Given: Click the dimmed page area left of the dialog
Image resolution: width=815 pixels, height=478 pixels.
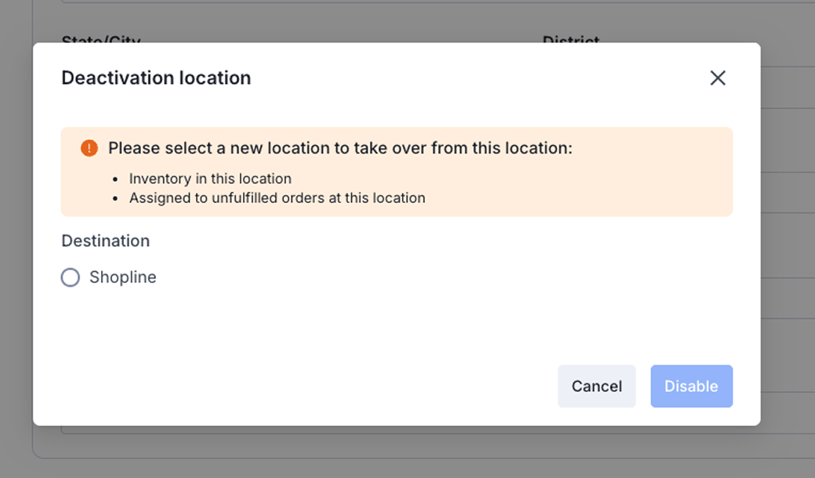Looking at the screenshot, I should click(16, 235).
